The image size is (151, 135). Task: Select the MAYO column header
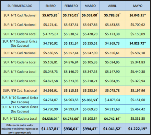pos(138,6)
